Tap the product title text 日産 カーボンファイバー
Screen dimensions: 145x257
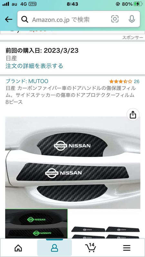point(71,95)
